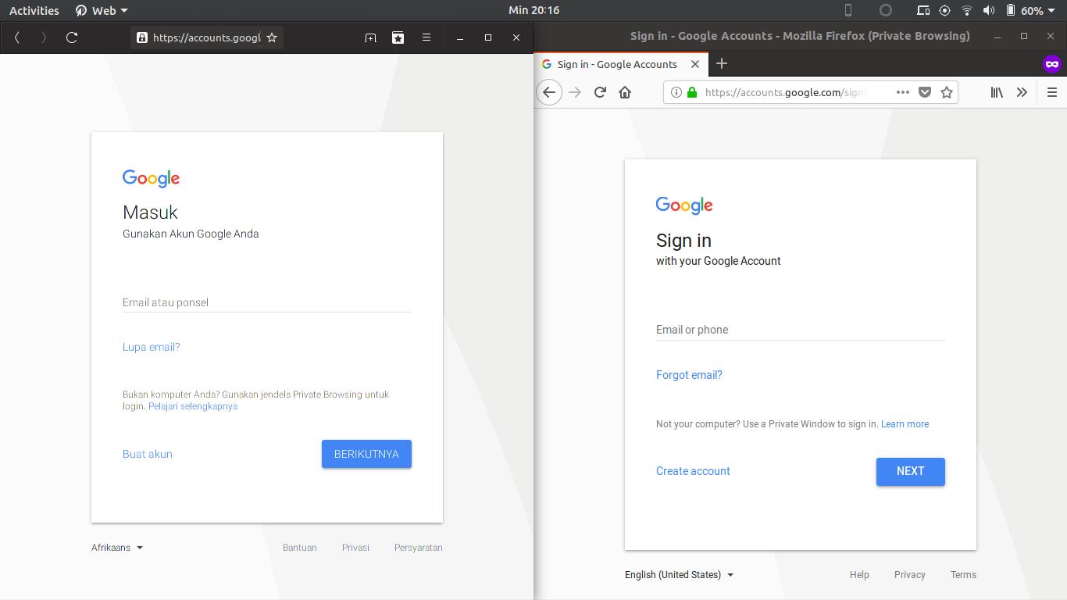Click the BERIKUTNYA button
This screenshot has height=600, width=1067.
pos(366,454)
